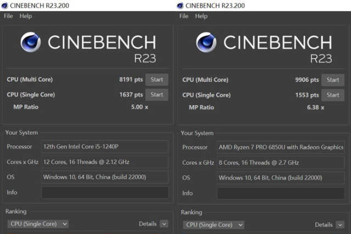The width and height of the screenshot is (351, 234).
Task: Click OS field in right window
Action: tap(281, 178)
